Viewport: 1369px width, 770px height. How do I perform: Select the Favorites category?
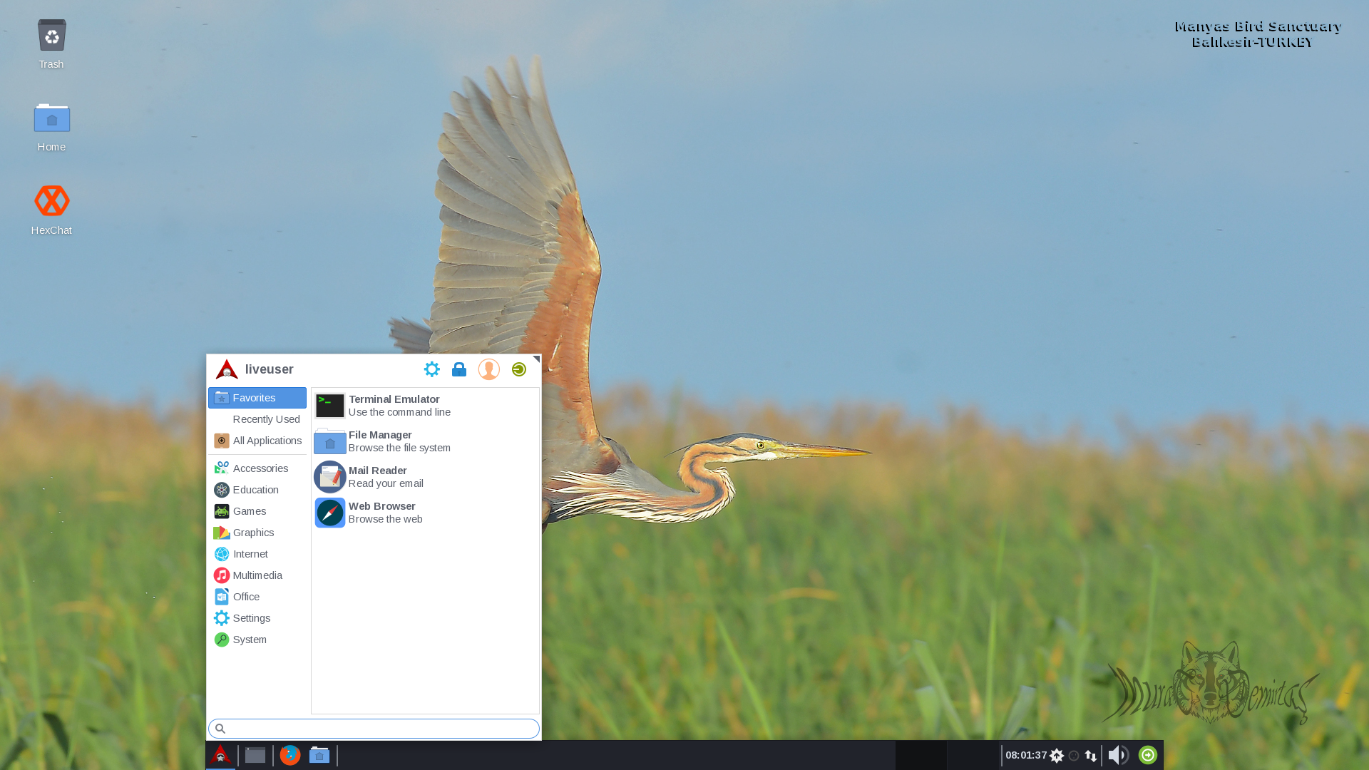click(x=257, y=398)
